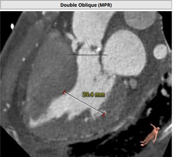This screenshot has width=173, height=157.
Task: Click the right end of the black reference line
Action: point(107,55)
